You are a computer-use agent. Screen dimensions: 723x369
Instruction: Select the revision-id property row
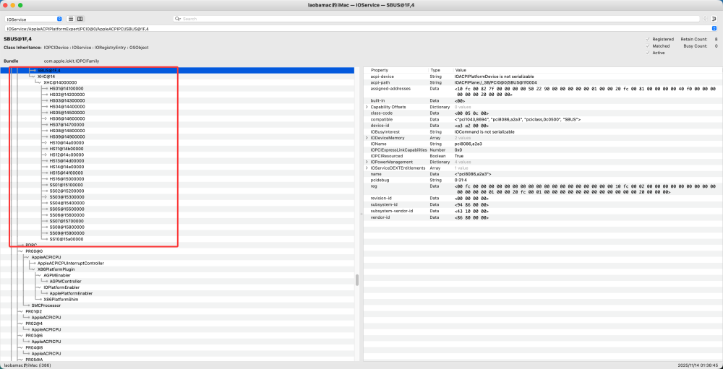542,198
